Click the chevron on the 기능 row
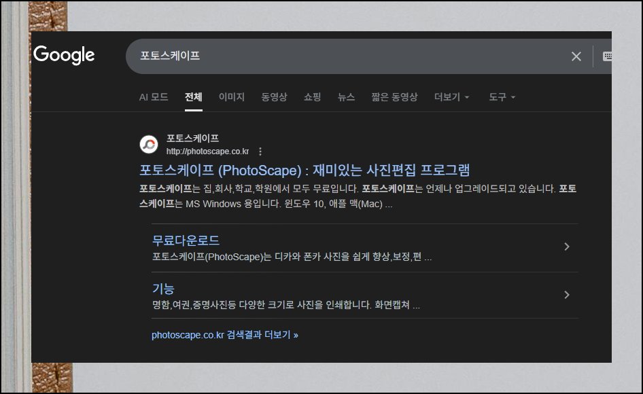 tap(567, 295)
